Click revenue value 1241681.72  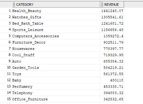pos(112,23)
